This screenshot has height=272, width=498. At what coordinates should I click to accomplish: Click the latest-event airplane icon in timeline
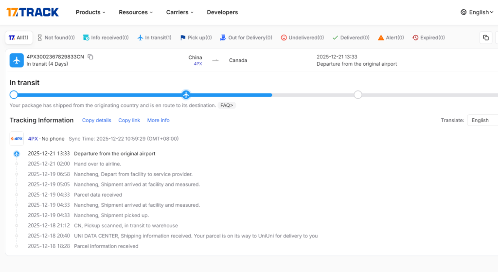point(17,154)
